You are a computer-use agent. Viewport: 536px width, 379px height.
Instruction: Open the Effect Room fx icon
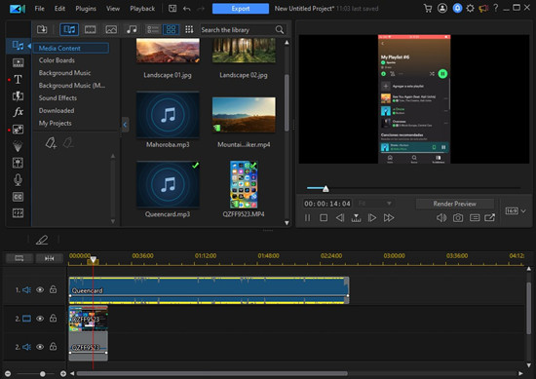pyautogui.click(x=18, y=112)
